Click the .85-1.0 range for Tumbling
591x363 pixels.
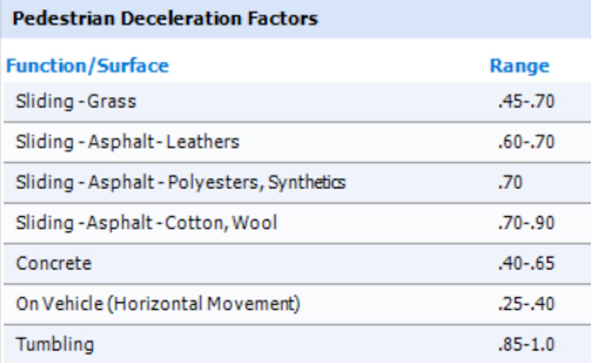tap(525, 344)
